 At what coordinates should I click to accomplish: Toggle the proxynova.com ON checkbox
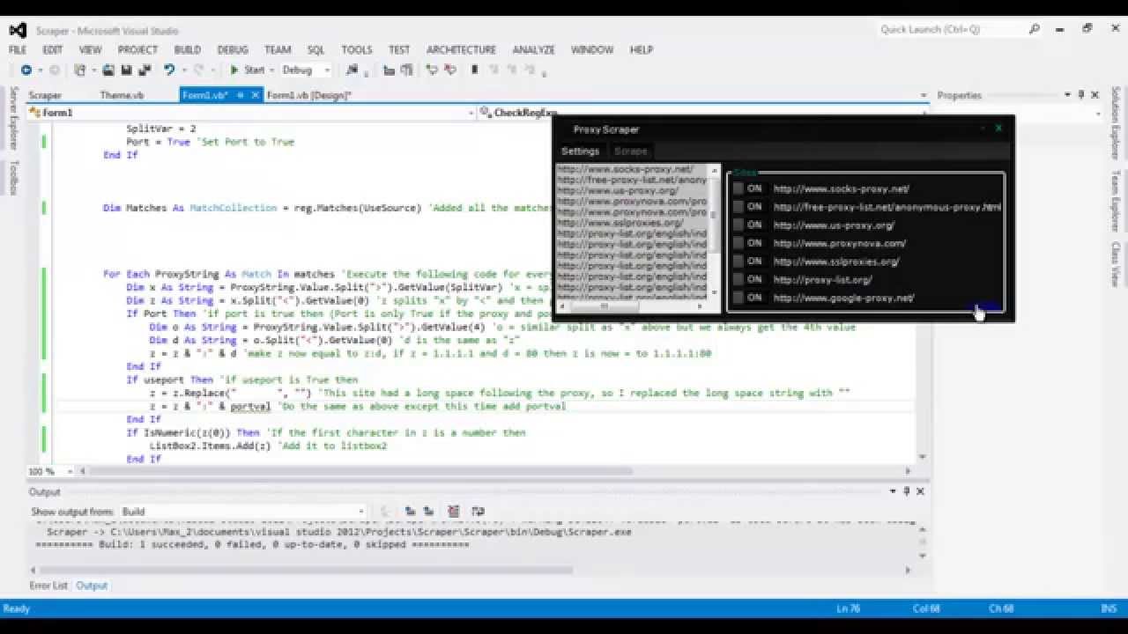(x=738, y=243)
